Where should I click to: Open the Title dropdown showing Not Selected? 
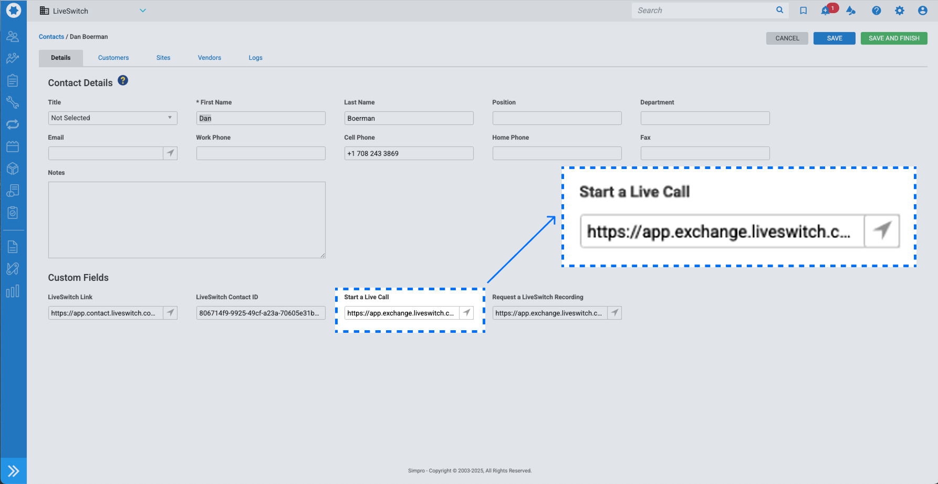112,118
